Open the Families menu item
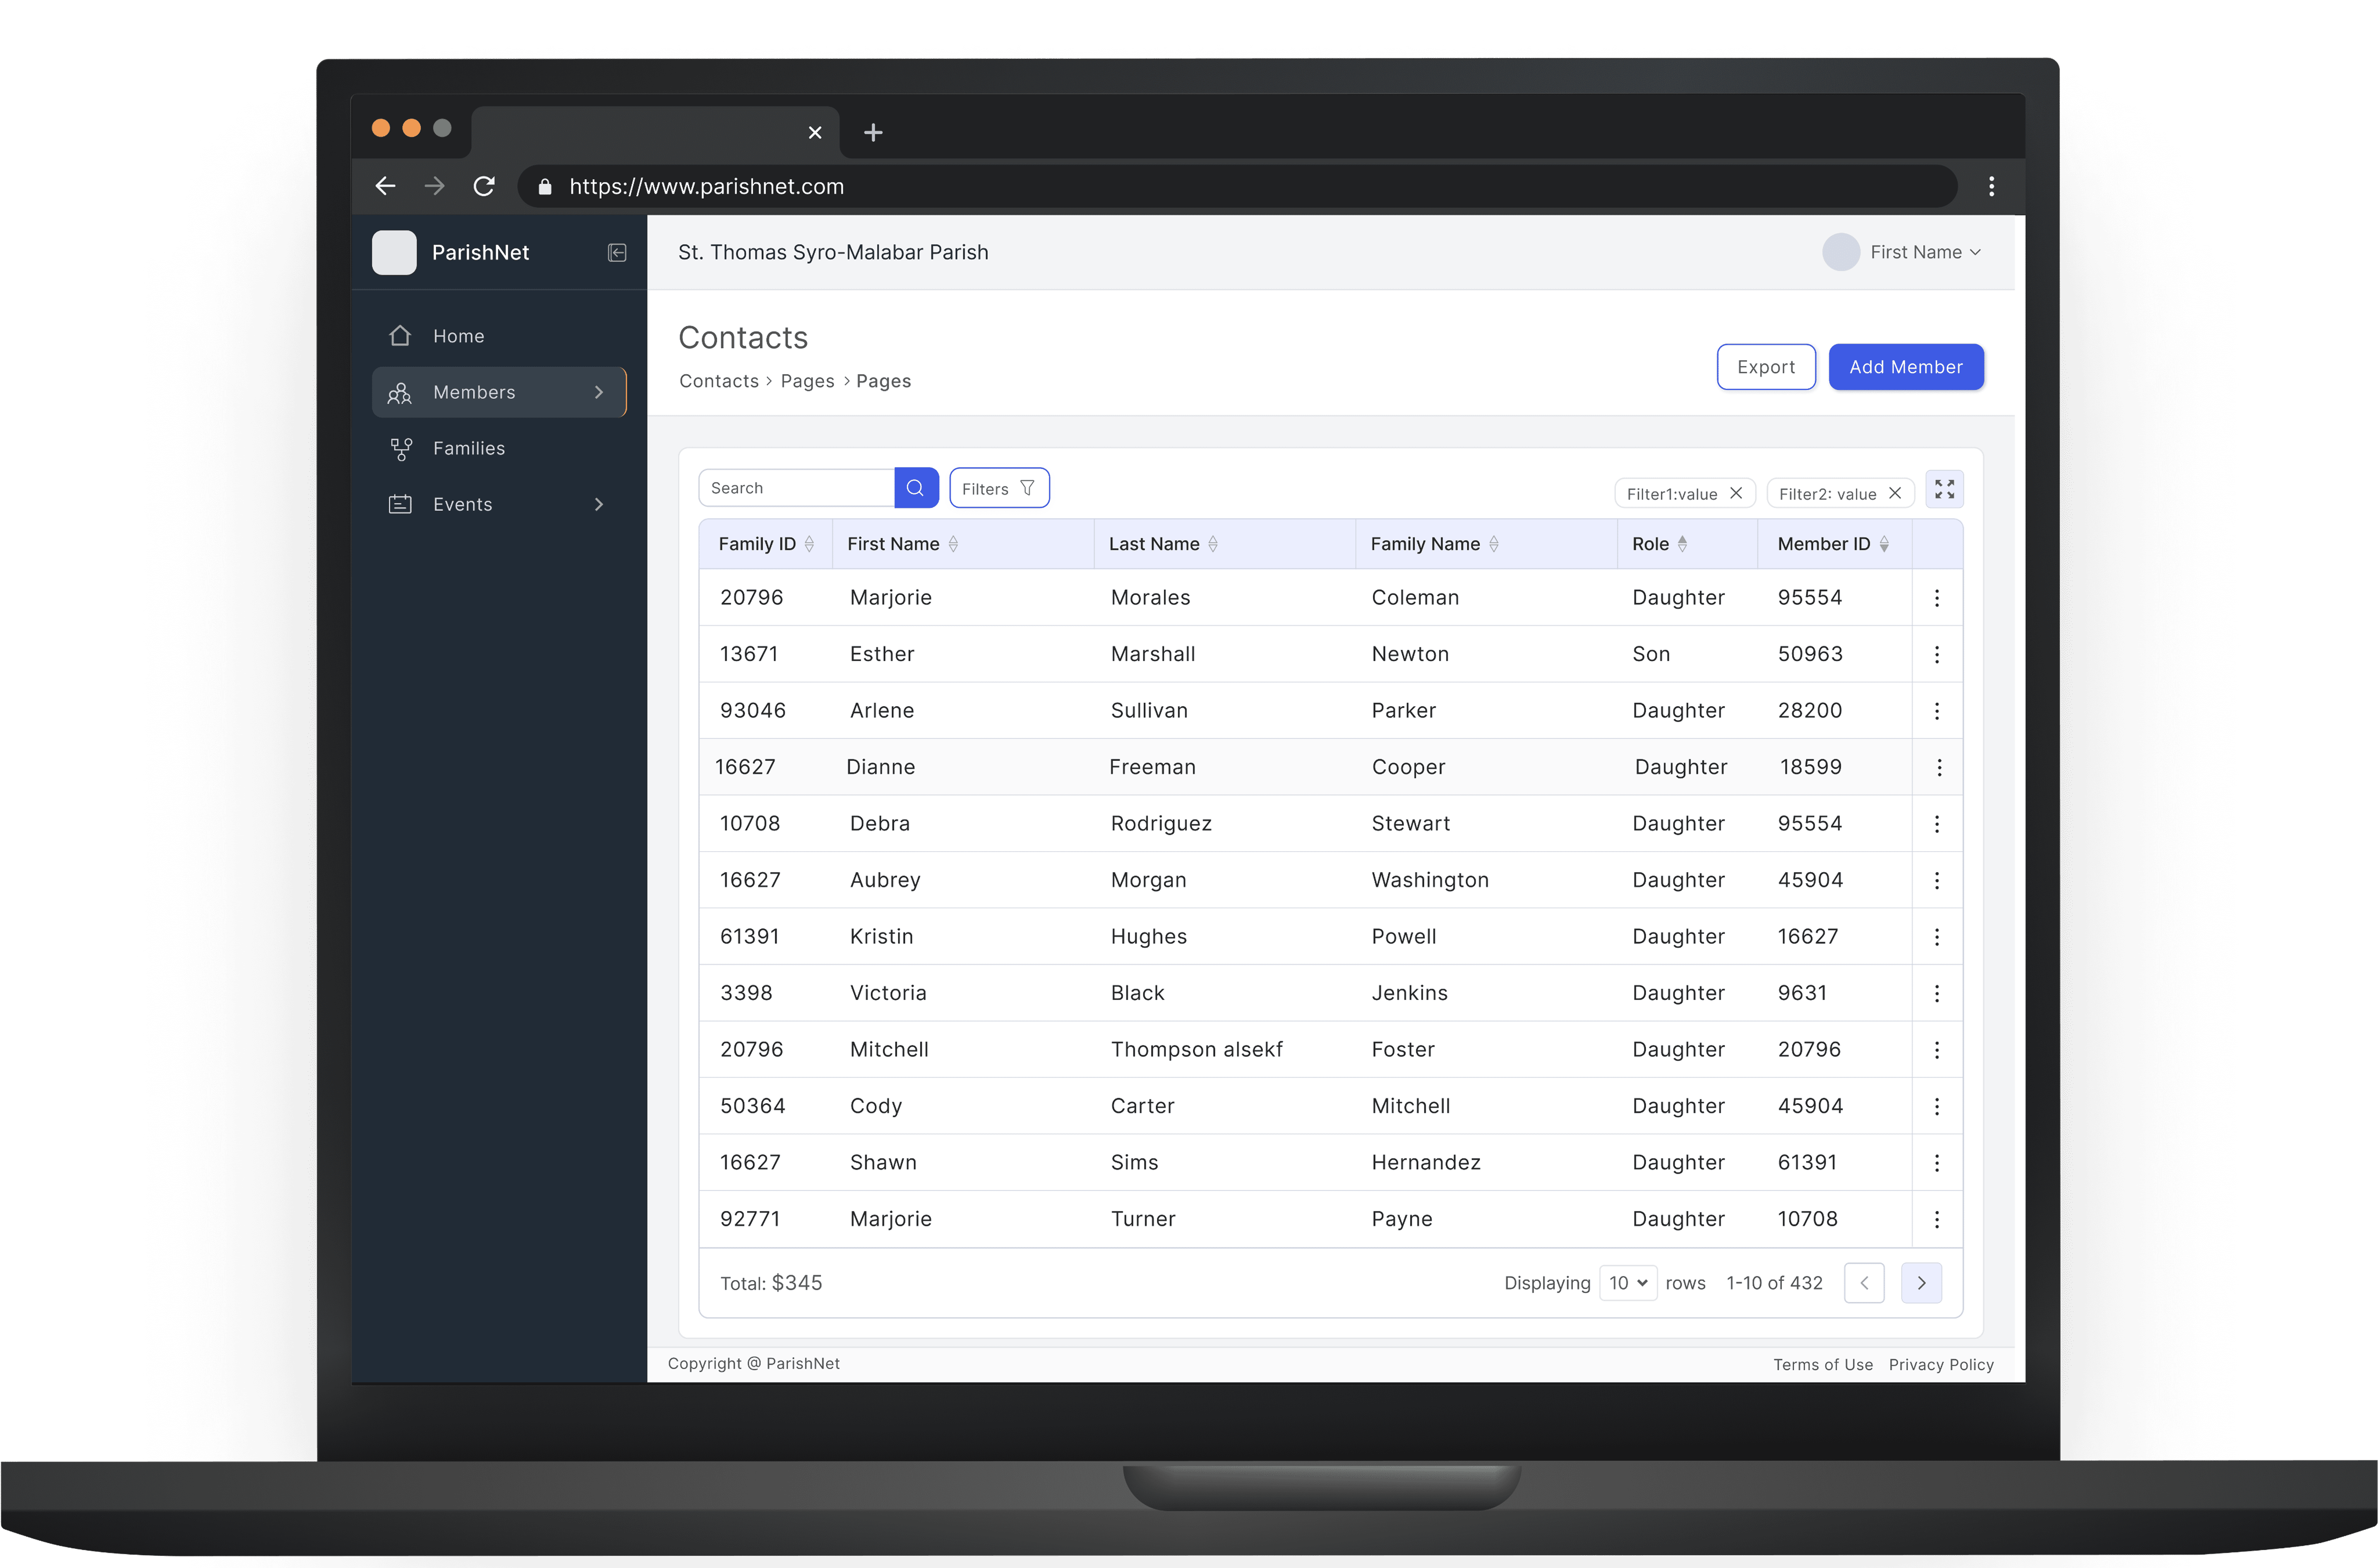 pos(499,448)
